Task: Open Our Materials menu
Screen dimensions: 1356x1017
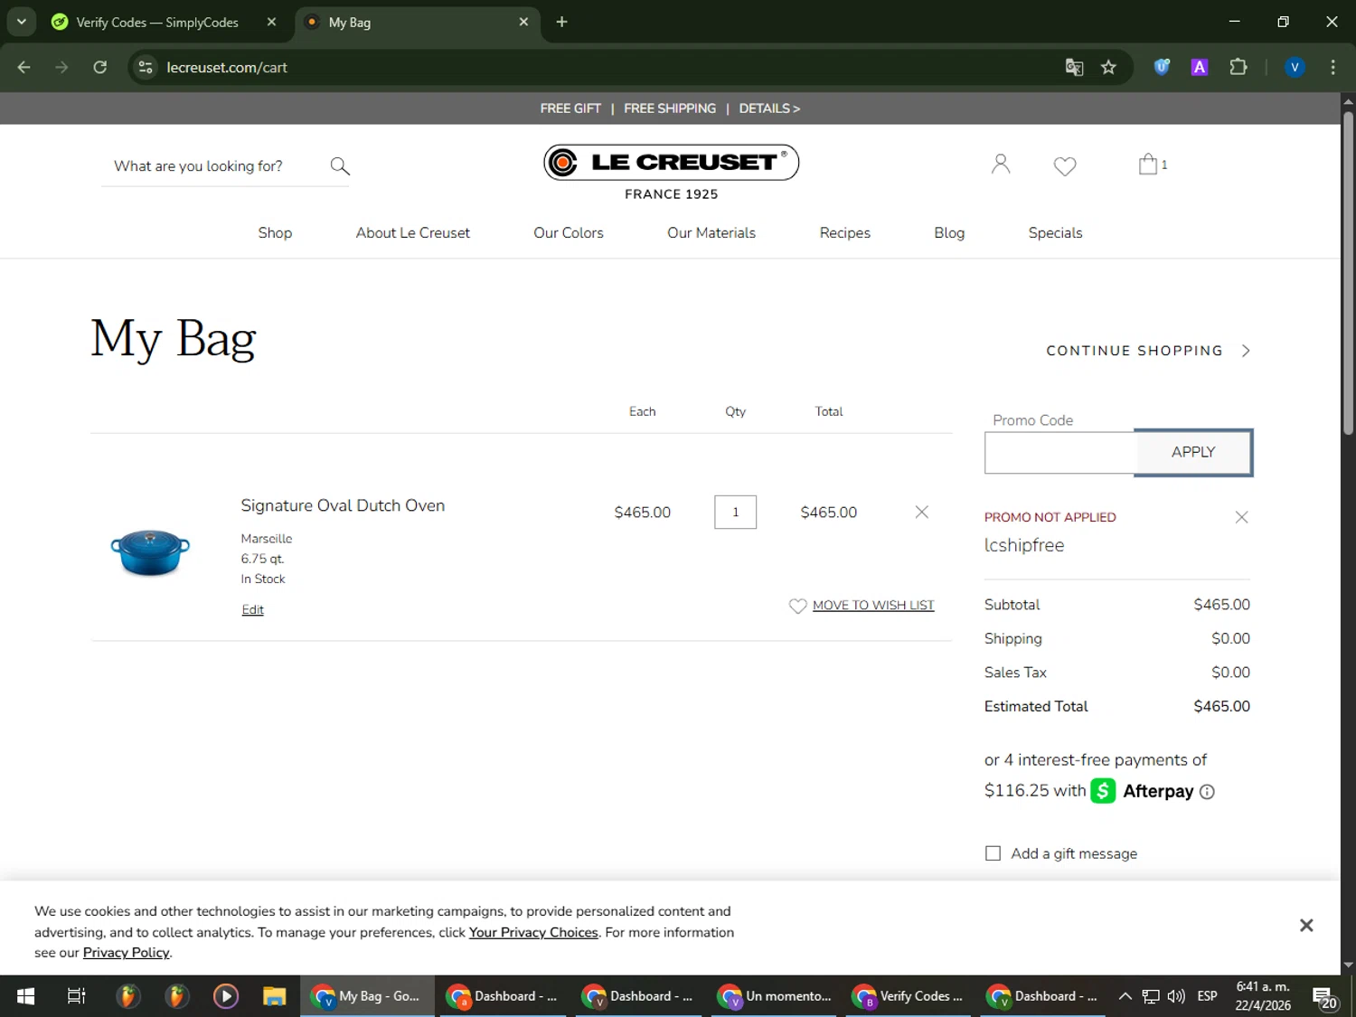Action: tap(711, 232)
